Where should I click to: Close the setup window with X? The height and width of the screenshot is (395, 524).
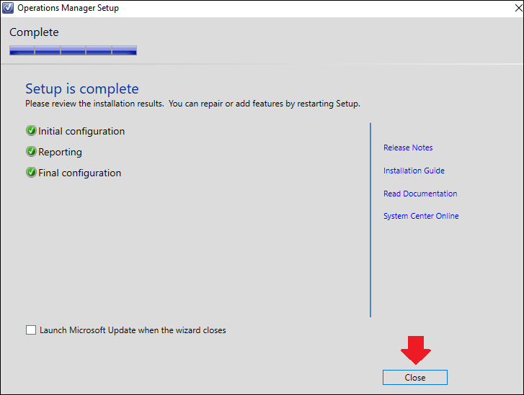point(518,8)
